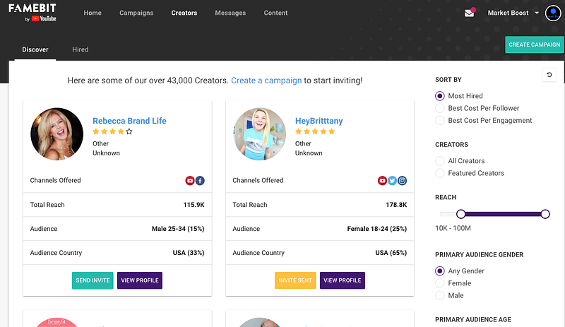The width and height of the screenshot is (565, 327).
Task: Click the Reach slider minimum handle
Action: click(461, 214)
